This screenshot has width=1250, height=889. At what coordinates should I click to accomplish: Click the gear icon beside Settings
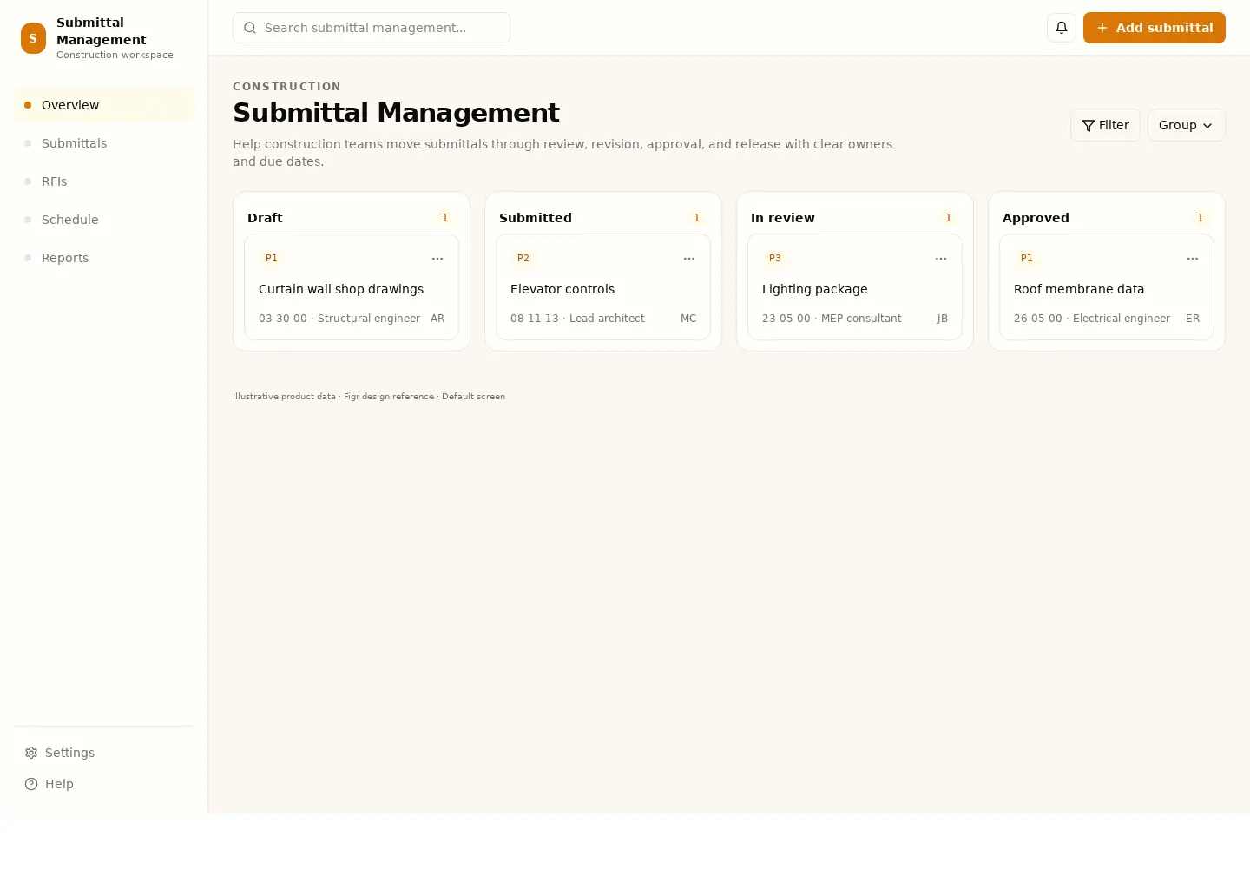(31, 753)
